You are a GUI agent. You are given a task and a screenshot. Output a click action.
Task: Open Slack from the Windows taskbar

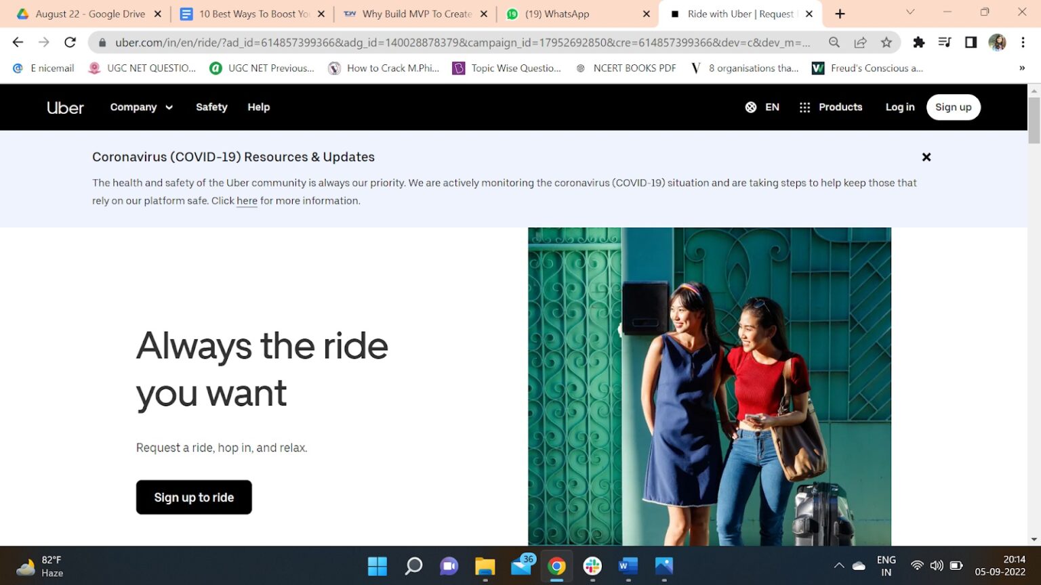point(592,566)
